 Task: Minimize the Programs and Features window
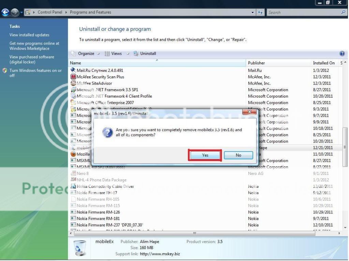tap(320, 3)
